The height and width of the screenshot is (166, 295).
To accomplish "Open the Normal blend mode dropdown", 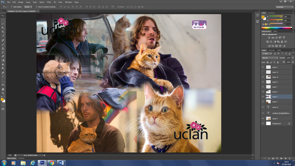I will [270, 58].
